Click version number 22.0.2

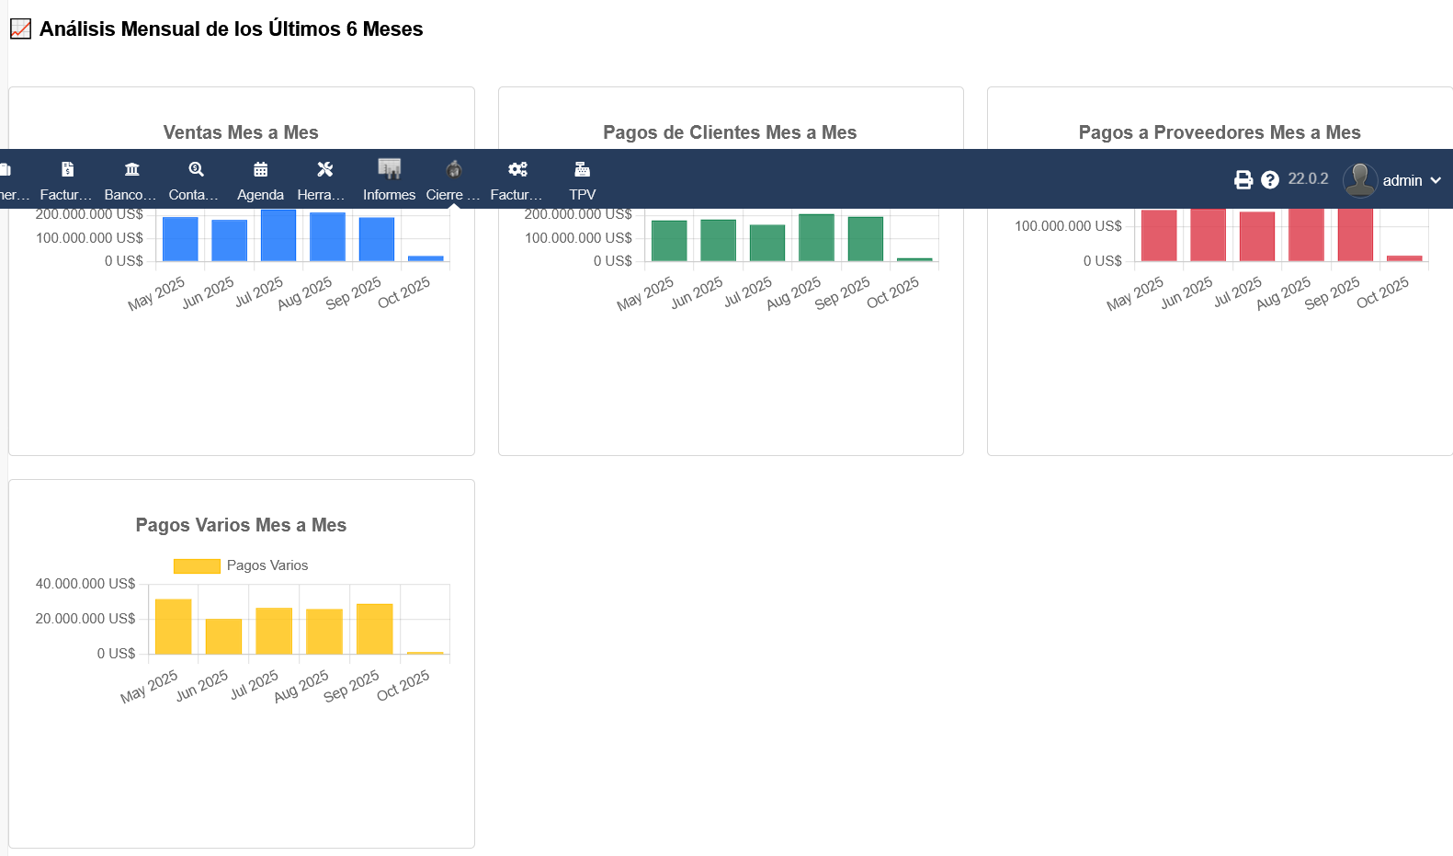[1308, 179]
